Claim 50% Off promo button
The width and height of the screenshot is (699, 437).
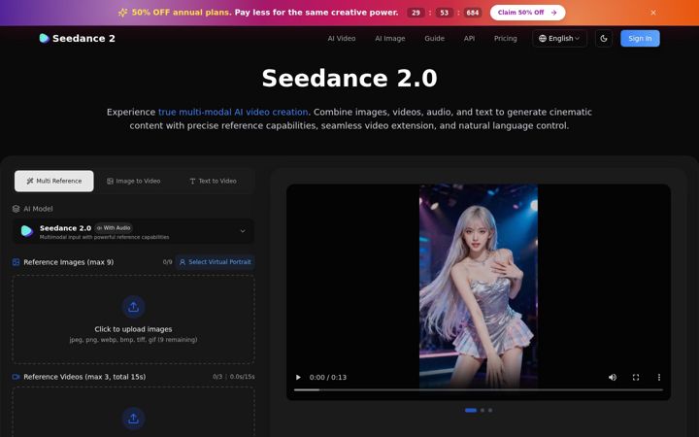pyautogui.click(x=527, y=13)
